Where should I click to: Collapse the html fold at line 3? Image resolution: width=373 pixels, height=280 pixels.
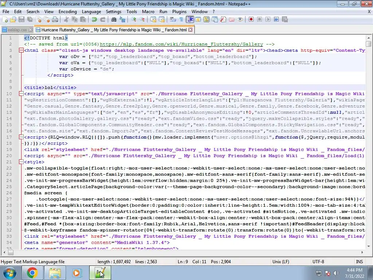pyautogui.click(x=21, y=50)
